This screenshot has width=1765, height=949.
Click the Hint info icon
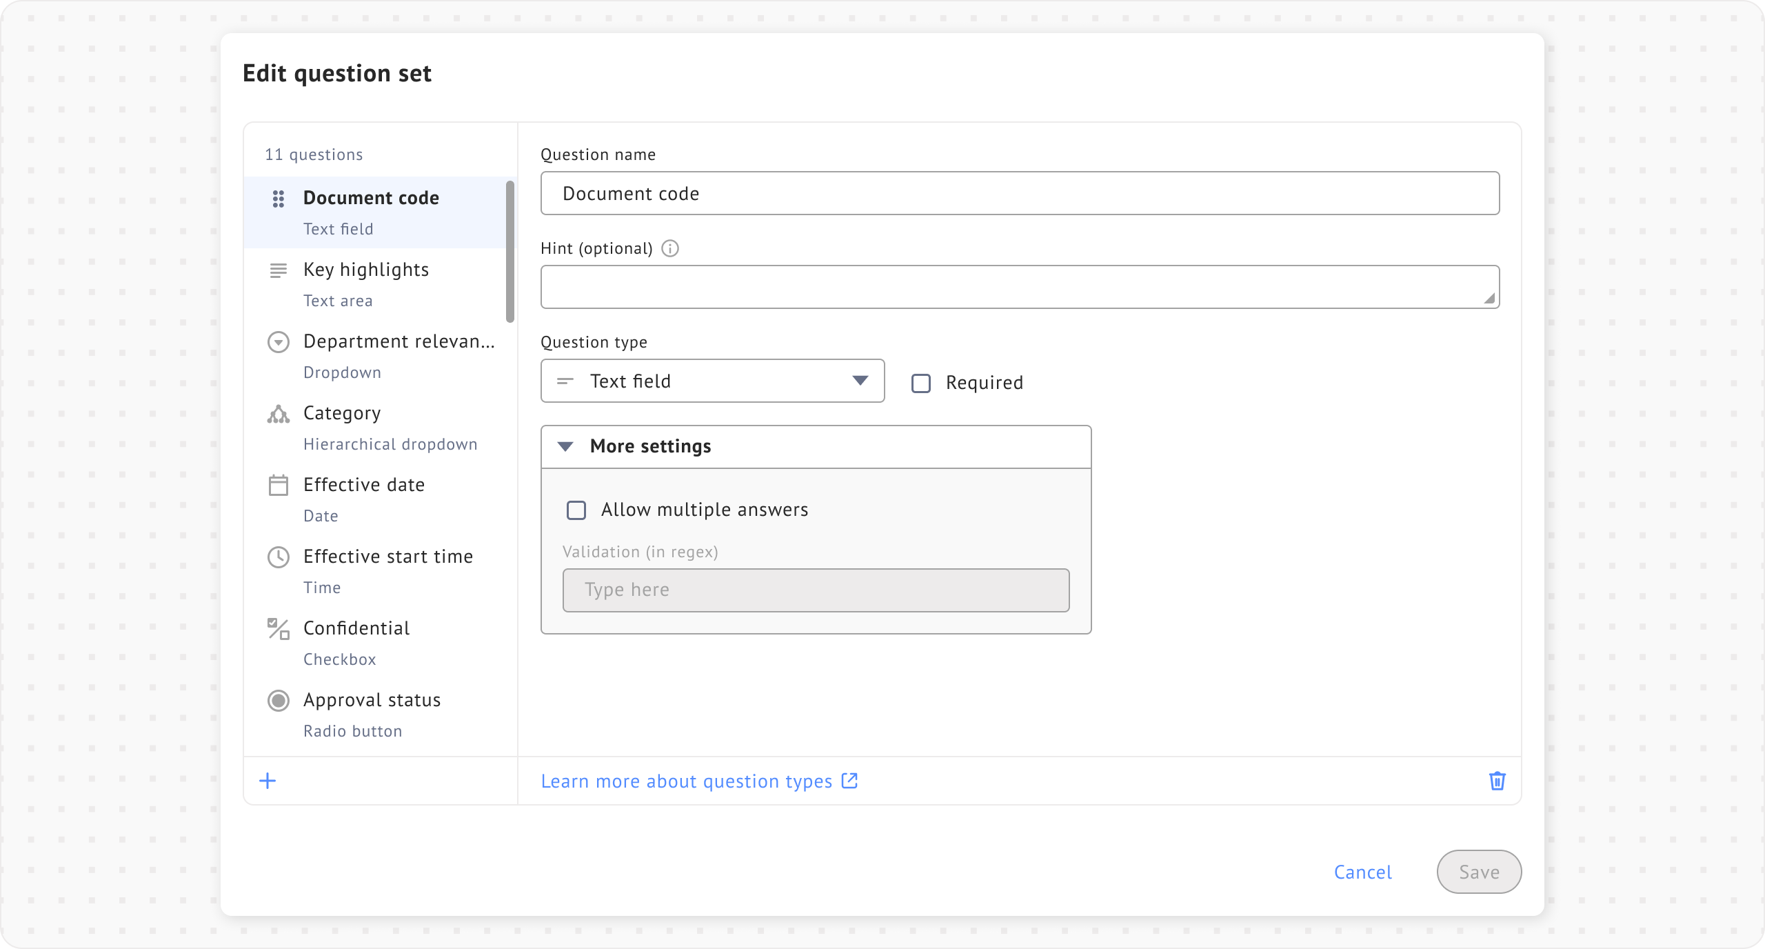tap(670, 248)
